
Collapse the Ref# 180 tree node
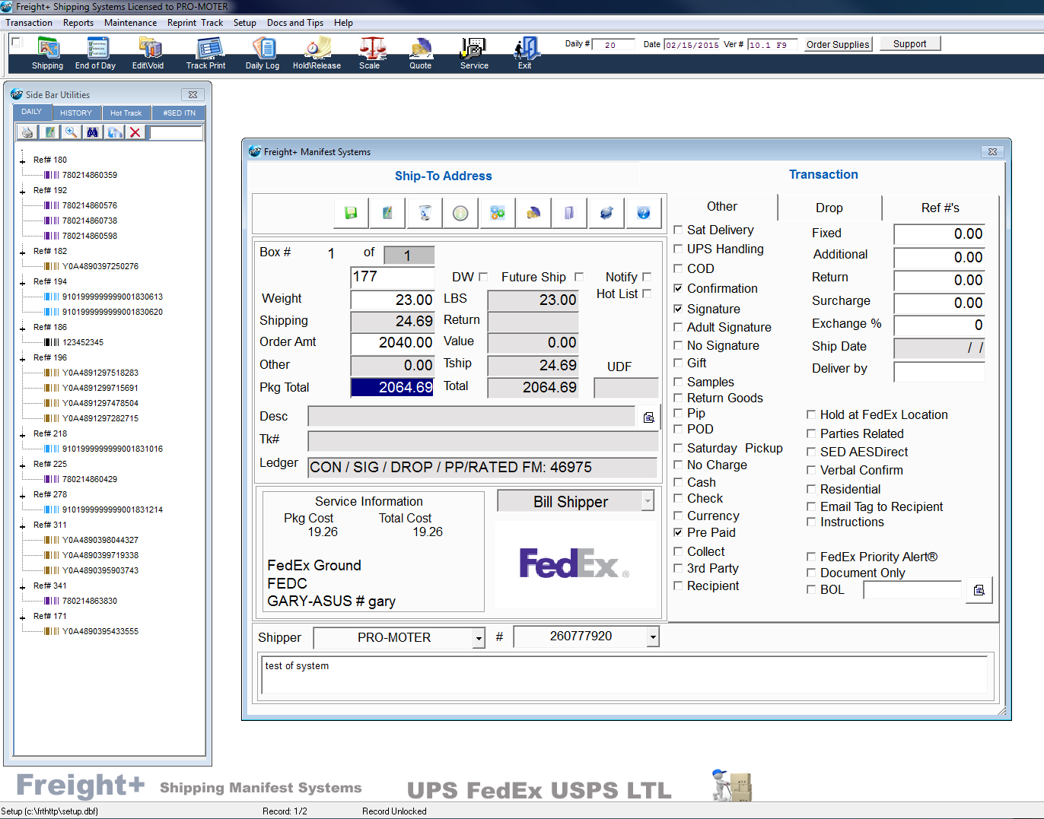22,160
